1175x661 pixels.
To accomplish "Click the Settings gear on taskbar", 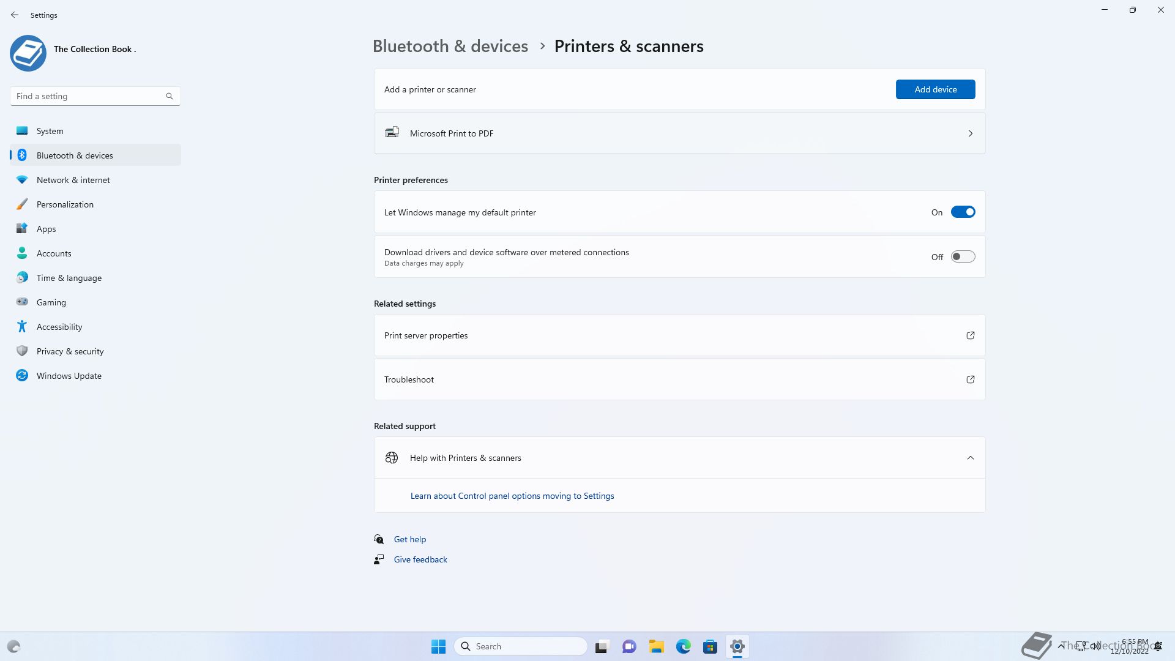I will (x=737, y=646).
